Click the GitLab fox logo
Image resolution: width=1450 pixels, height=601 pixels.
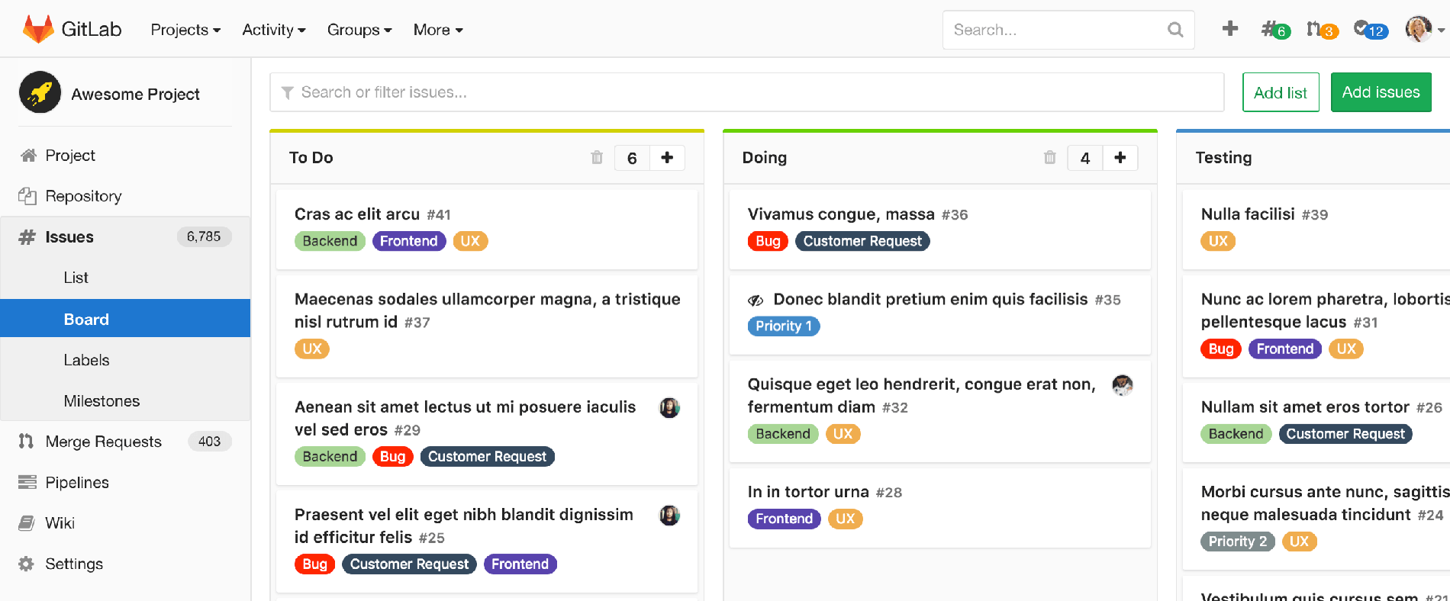coord(37,29)
